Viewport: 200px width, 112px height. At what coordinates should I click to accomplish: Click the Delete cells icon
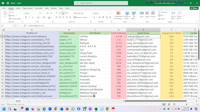point(147,13)
